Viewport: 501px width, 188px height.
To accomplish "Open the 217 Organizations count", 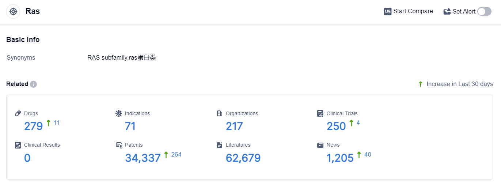I will [x=234, y=126].
